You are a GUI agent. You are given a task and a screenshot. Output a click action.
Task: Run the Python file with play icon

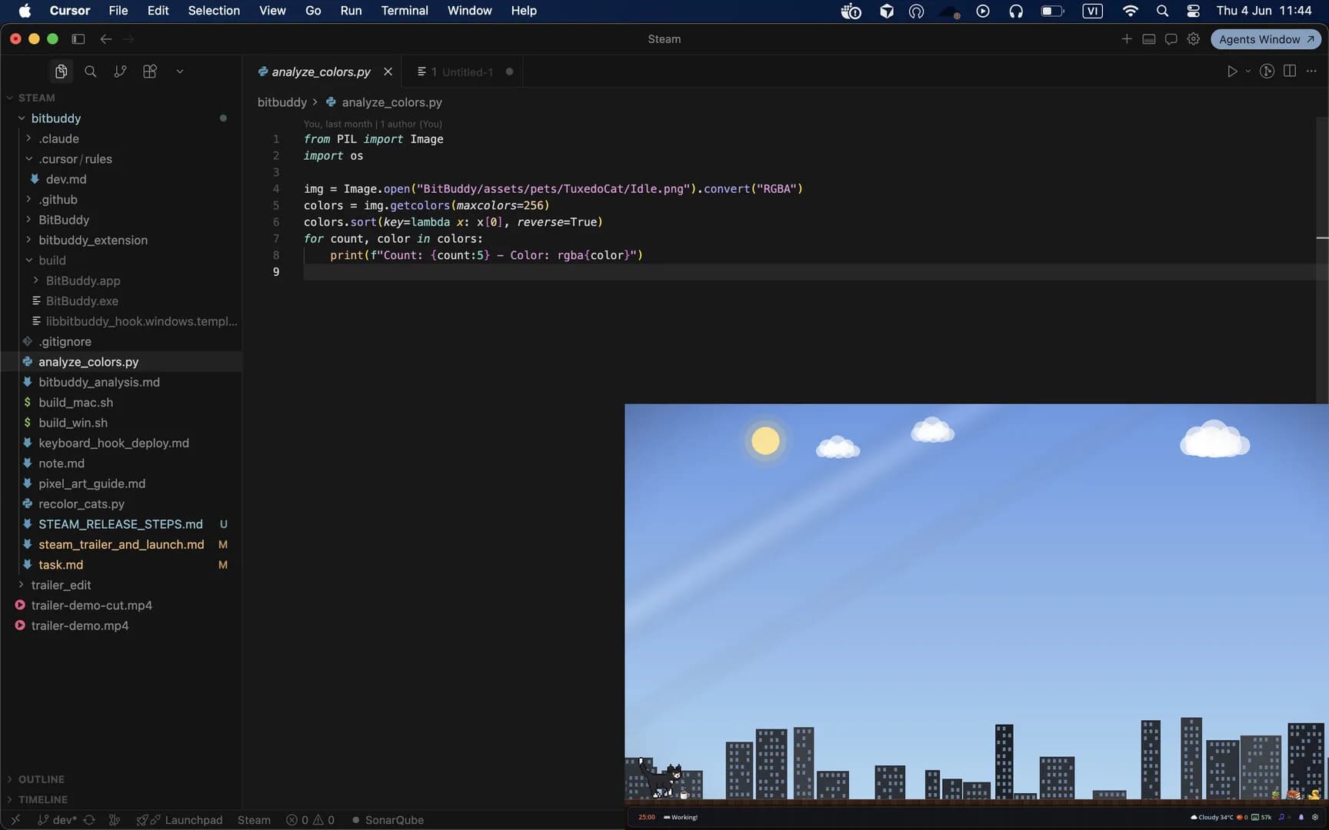pos(1232,71)
